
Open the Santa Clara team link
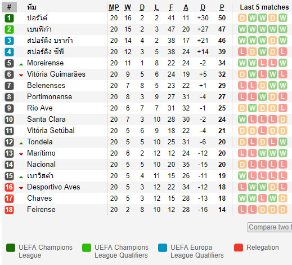46,120
